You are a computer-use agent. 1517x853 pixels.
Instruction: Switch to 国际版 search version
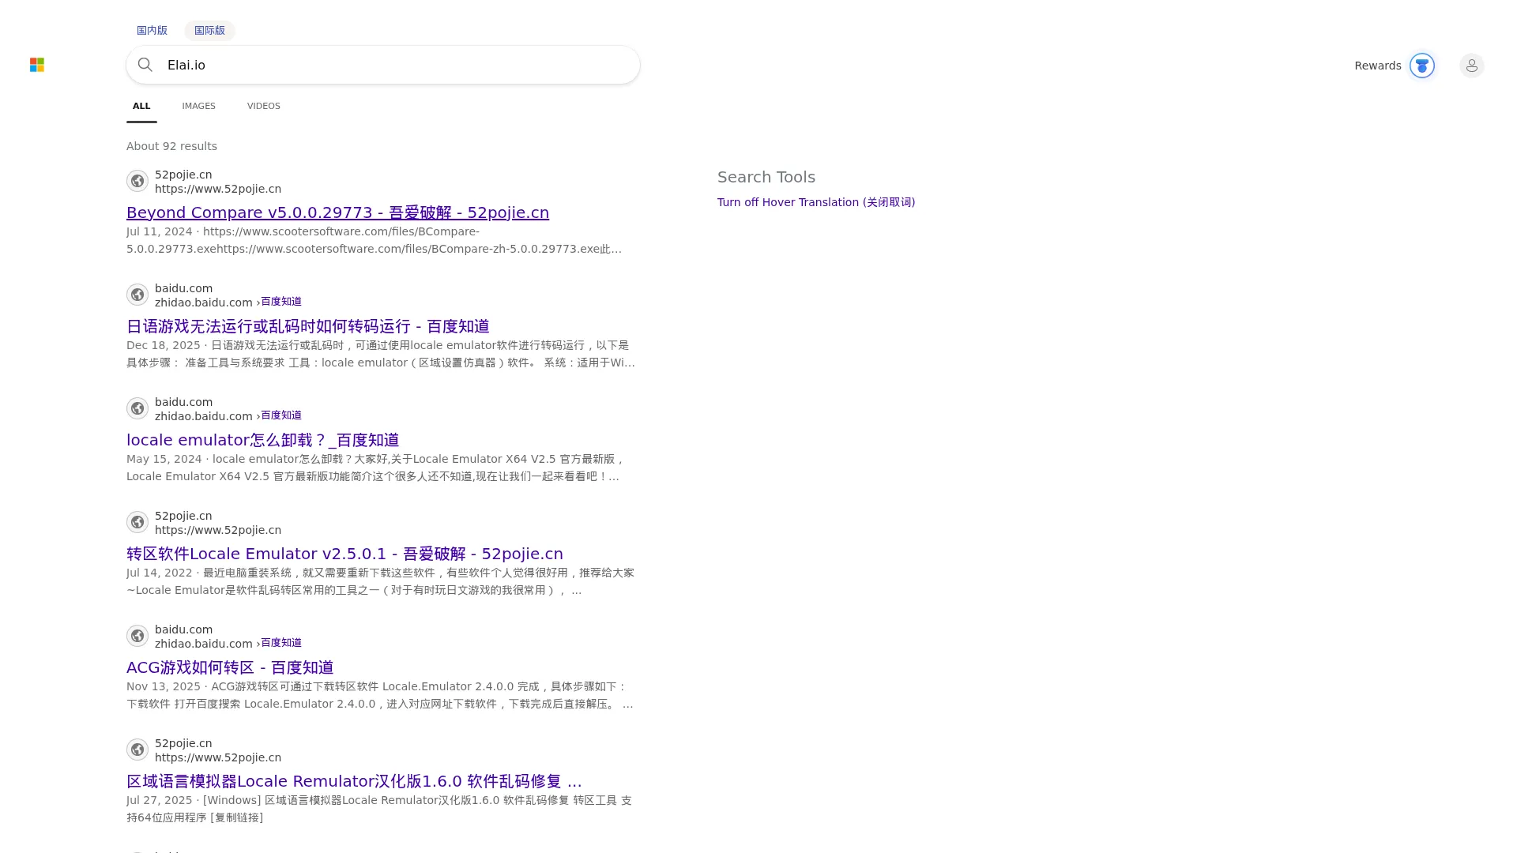209,31
